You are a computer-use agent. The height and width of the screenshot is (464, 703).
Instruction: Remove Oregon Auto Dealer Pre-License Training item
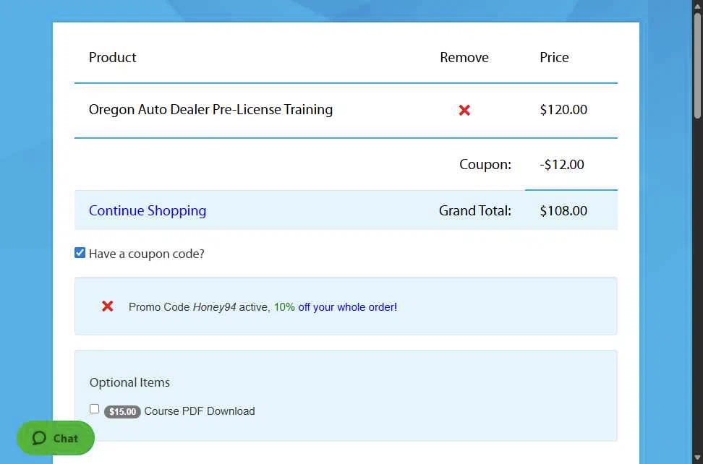[x=464, y=110]
